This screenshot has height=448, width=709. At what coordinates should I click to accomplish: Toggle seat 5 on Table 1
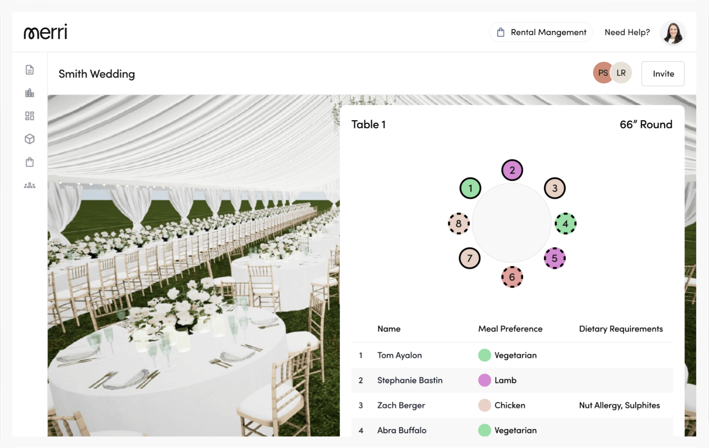(555, 259)
